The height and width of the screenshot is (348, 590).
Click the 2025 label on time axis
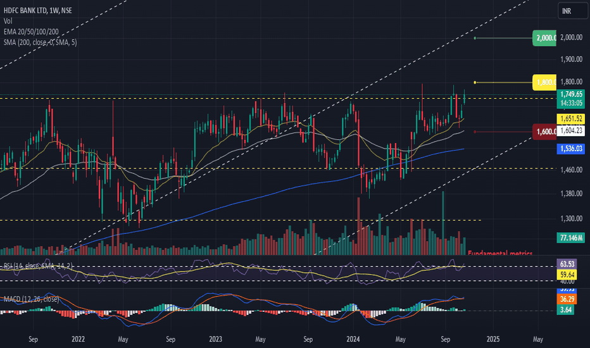tap(493, 339)
